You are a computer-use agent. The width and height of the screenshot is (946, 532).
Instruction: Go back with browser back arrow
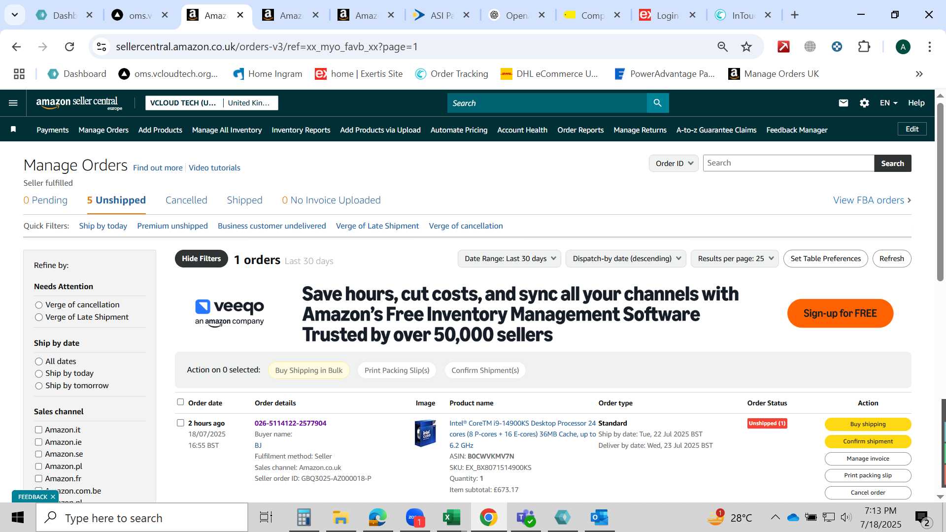(16, 47)
